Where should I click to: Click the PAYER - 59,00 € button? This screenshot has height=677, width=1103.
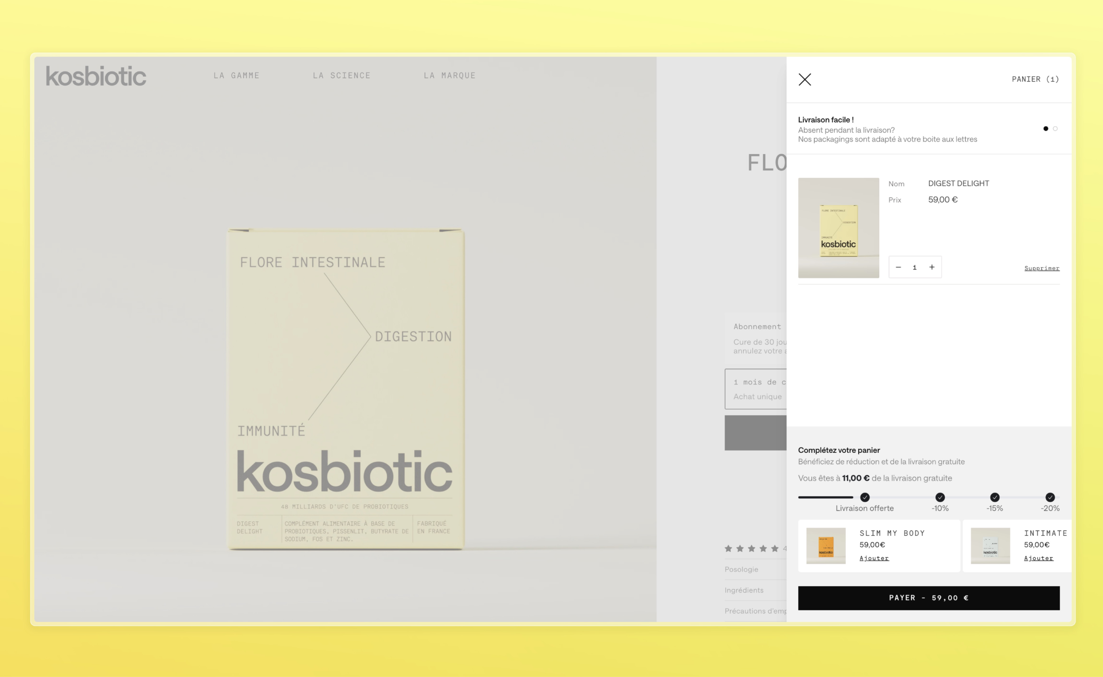coord(928,598)
